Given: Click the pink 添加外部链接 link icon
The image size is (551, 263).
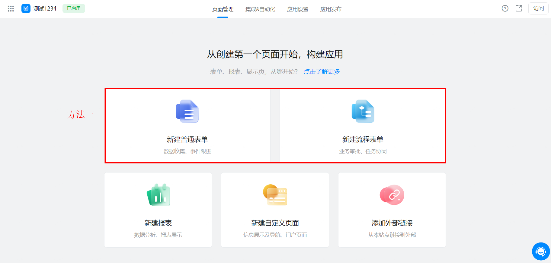Looking at the screenshot, I should point(392,195).
